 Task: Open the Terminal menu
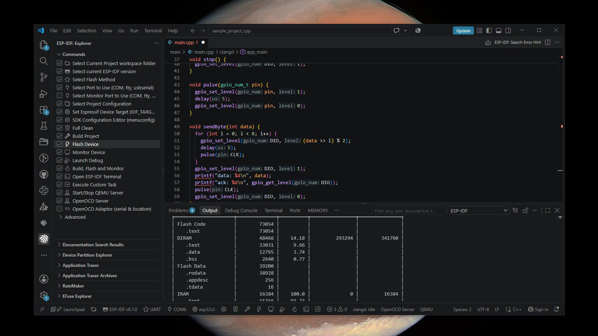[x=153, y=31]
